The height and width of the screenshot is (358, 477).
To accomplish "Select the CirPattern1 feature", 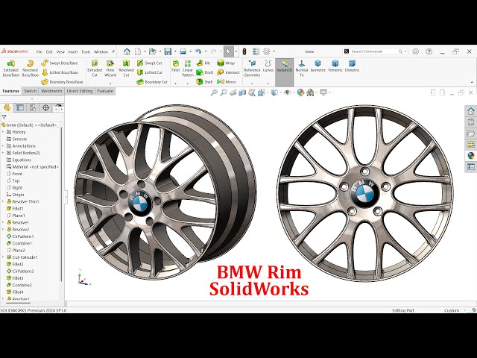I will pyautogui.click(x=20, y=236).
